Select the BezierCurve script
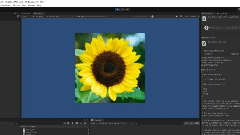Screen dimensions: 240x135 click(x=30, y=132)
